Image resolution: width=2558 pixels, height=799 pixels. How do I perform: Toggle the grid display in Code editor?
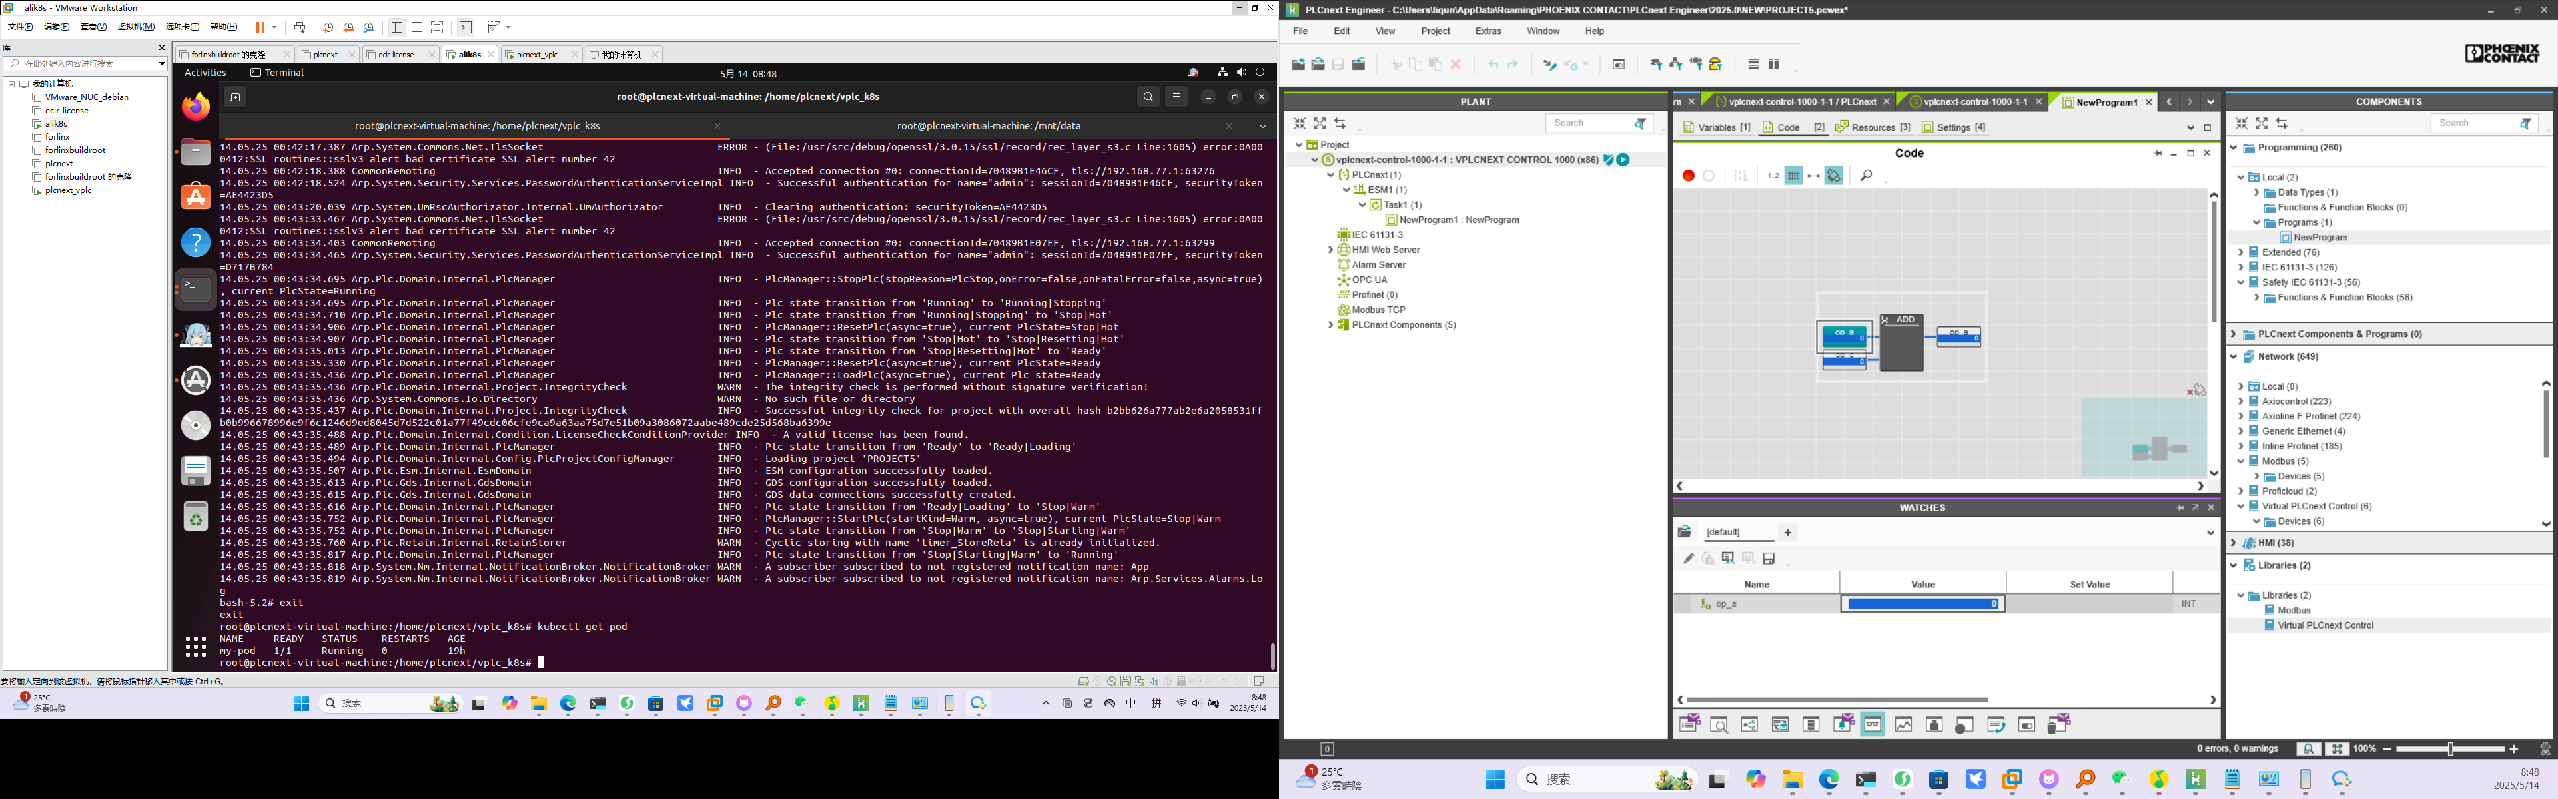pos(1793,176)
